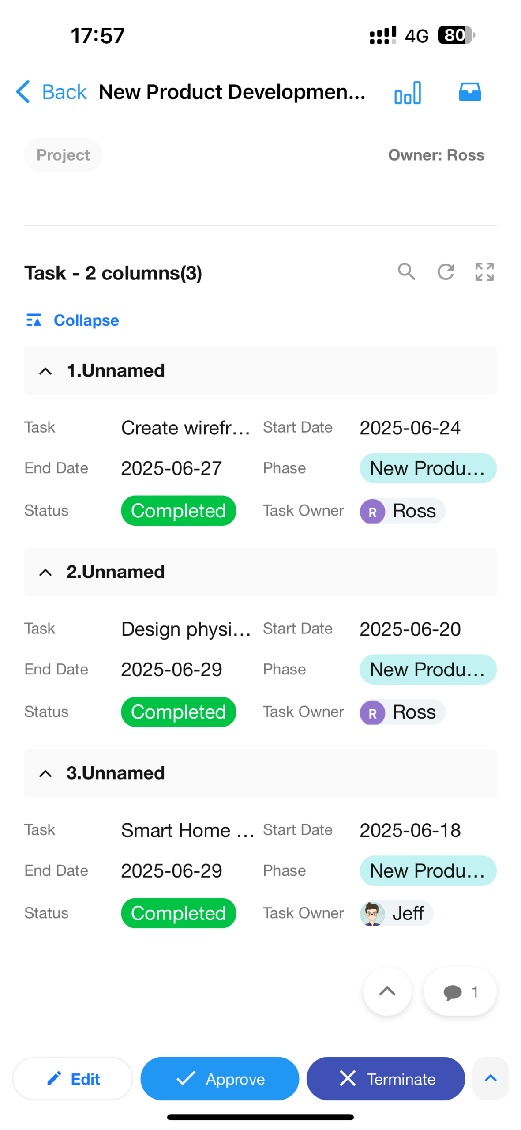Tap the Completed status of first task
The height and width of the screenshot is (1130, 521).
coord(178,511)
